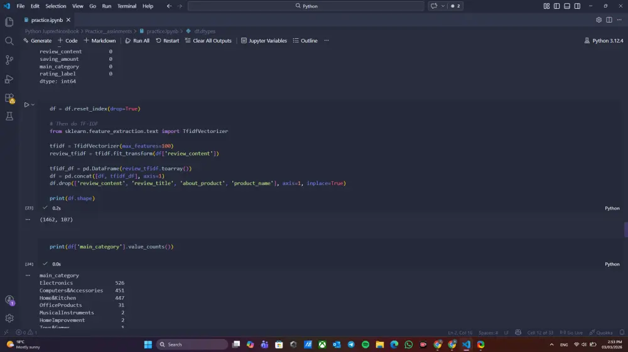Open notebook settings gear icon
The height and width of the screenshot is (352, 628).
598,20
